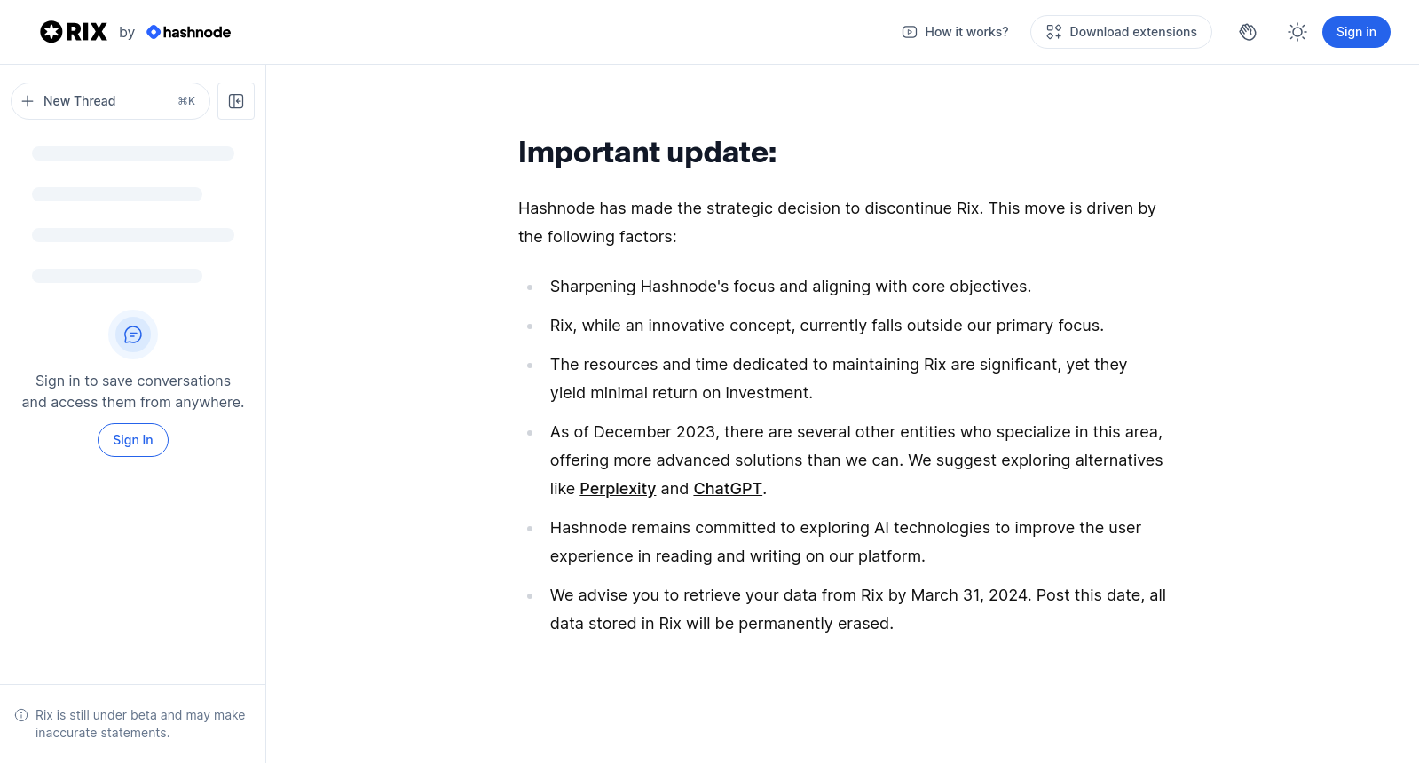The image size is (1419, 763).
Task: Click the first placeholder thread bar in sidebar
Action: click(x=133, y=153)
